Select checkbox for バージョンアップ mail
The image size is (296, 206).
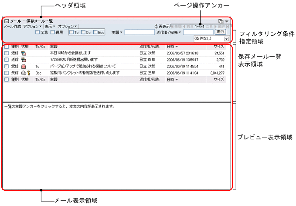pyautogui.click(x=7, y=66)
